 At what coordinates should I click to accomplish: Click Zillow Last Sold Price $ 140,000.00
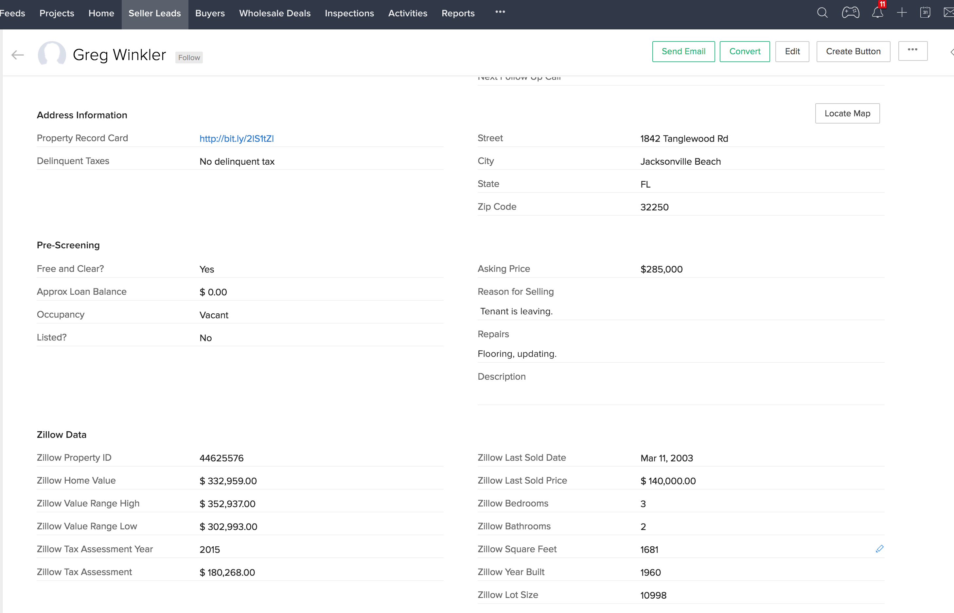[668, 481]
